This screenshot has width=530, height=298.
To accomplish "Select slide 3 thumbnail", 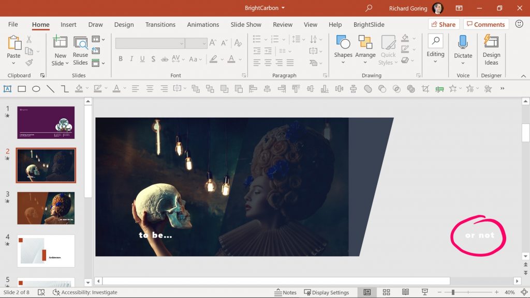I will click(x=46, y=208).
